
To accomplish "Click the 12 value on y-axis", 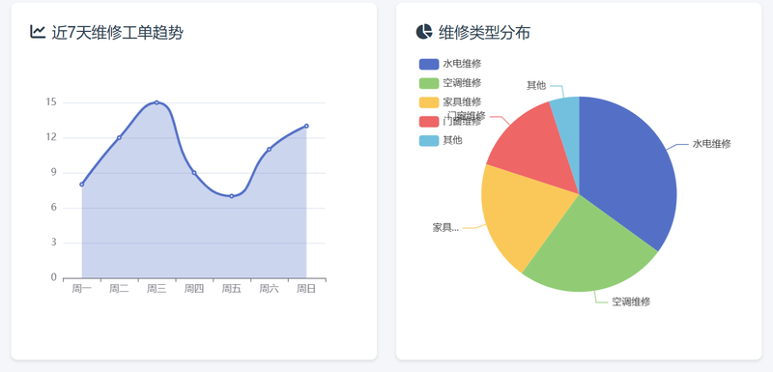I will (x=51, y=137).
